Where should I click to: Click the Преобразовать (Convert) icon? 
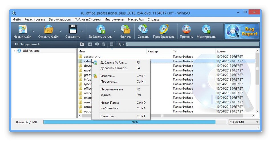[163, 29]
